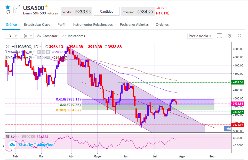Viewport: 248px width, 160px height.
Task: Add USA500 to favorites with star icon
Action: [7, 7]
